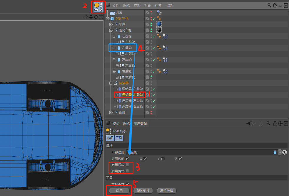
Task: Click the black material sphere on 简化车轮 row
Action: pyautogui.click(x=159, y=30)
